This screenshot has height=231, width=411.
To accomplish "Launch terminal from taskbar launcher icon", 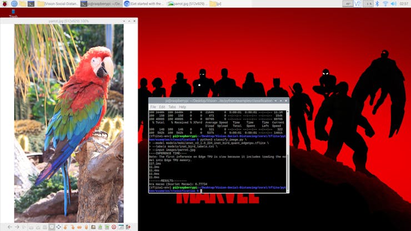I will point(31,4).
